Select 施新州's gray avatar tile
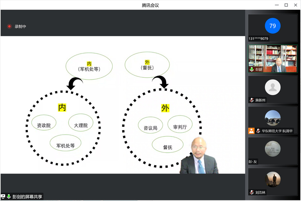Image resolution: width=301 pixels, height=201 pixels. click(x=272, y=87)
